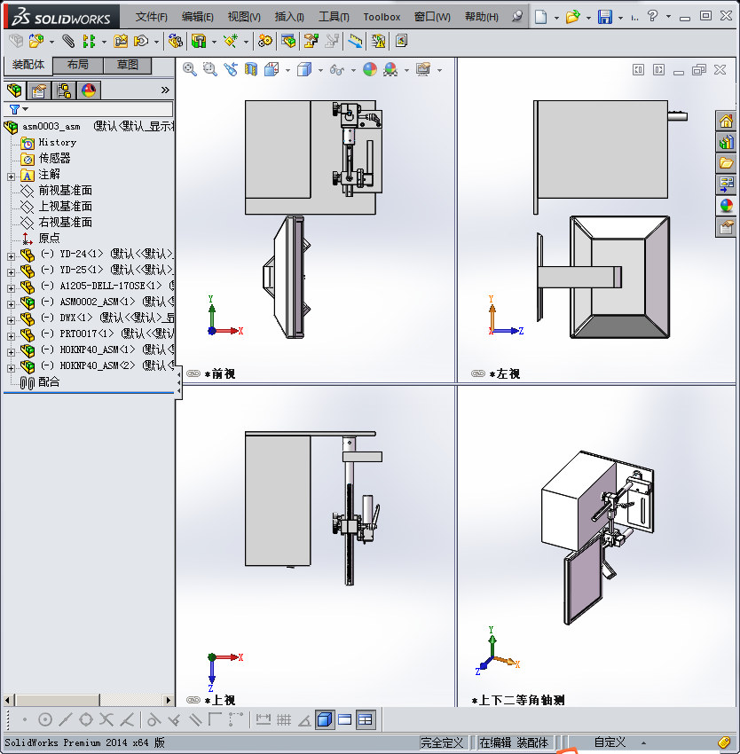Expand the YD-24<1> component node

11,256
